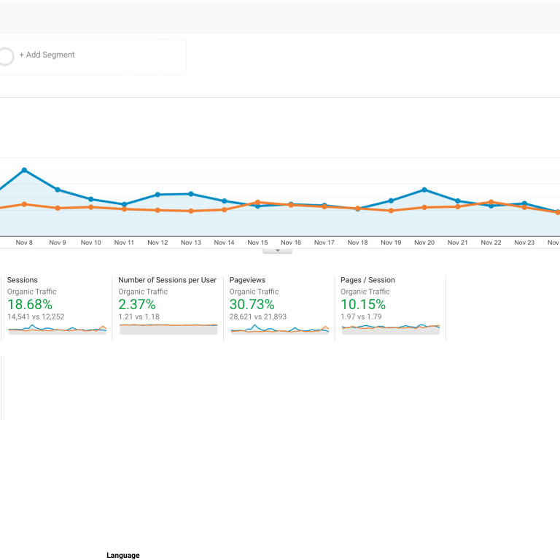Choose the Pageviews metric heading
This screenshot has width=560, height=560.
click(247, 280)
